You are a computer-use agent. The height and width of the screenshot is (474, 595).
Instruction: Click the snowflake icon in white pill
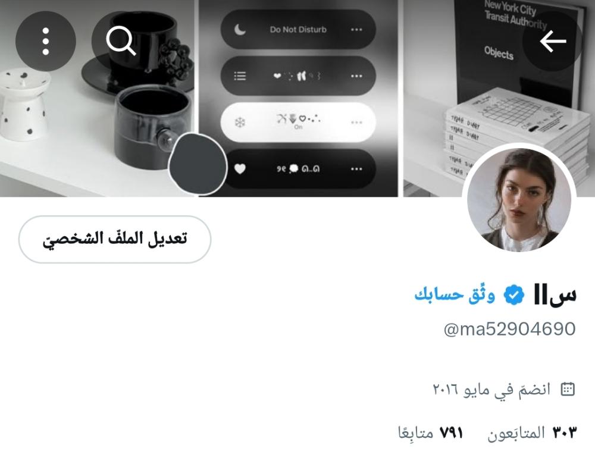(240, 123)
